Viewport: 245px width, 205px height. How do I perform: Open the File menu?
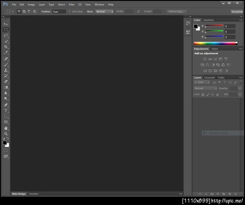(x=14, y=4)
